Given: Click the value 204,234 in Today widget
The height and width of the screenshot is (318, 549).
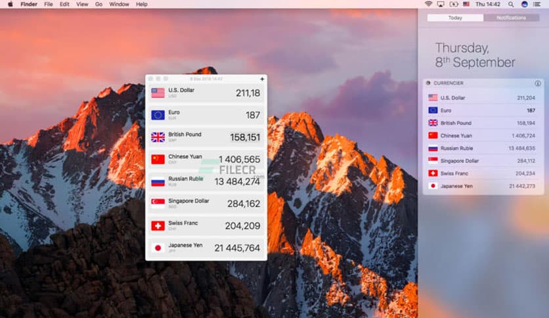Looking at the screenshot, I should (x=525, y=173).
